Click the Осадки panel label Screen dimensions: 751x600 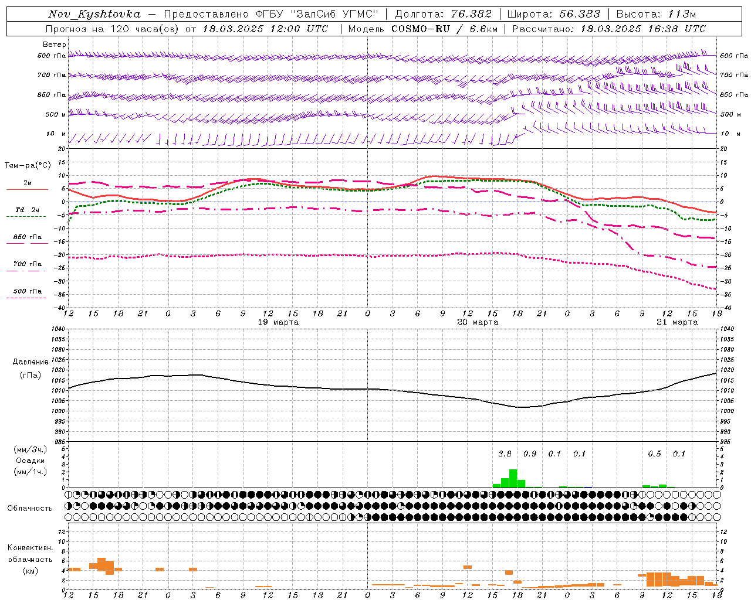pos(31,461)
